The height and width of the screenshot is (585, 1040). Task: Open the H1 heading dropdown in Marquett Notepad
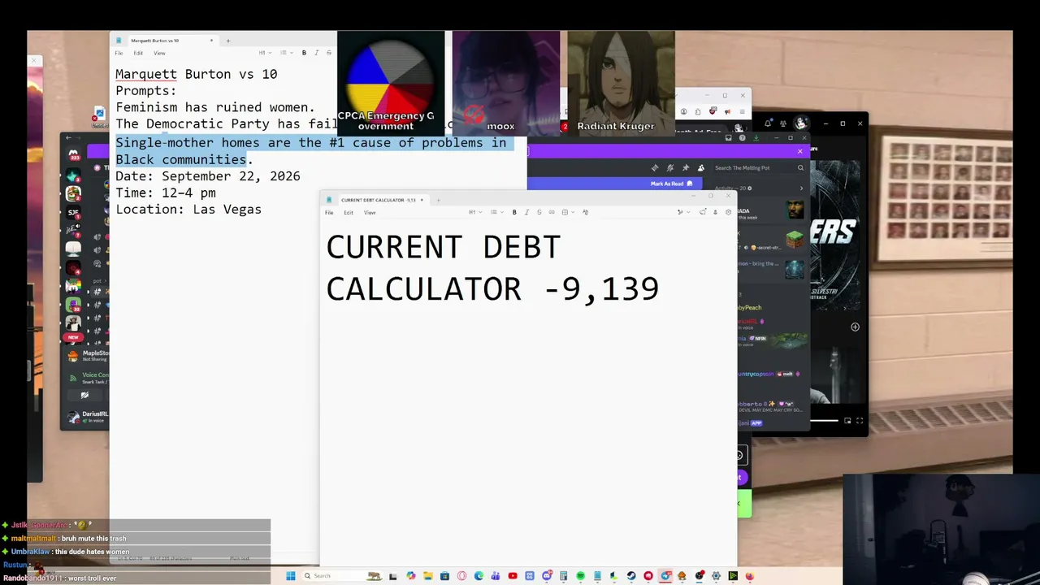point(264,53)
